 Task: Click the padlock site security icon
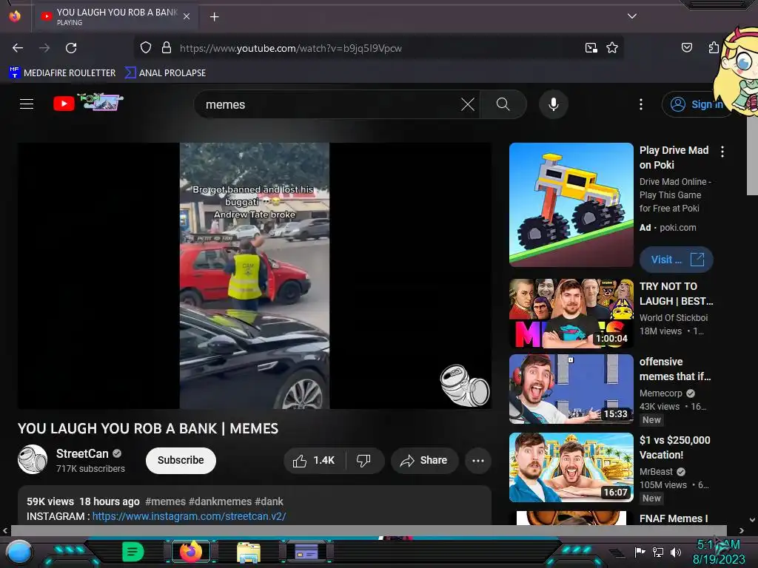point(167,48)
